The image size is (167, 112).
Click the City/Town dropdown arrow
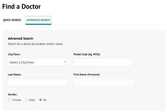tap(65, 62)
